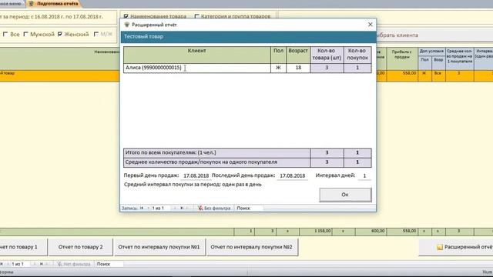Viewport: 493px width, 277px height.
Task: Click Среднее количество продаж/покупок row label
Action: pos(216,162)
